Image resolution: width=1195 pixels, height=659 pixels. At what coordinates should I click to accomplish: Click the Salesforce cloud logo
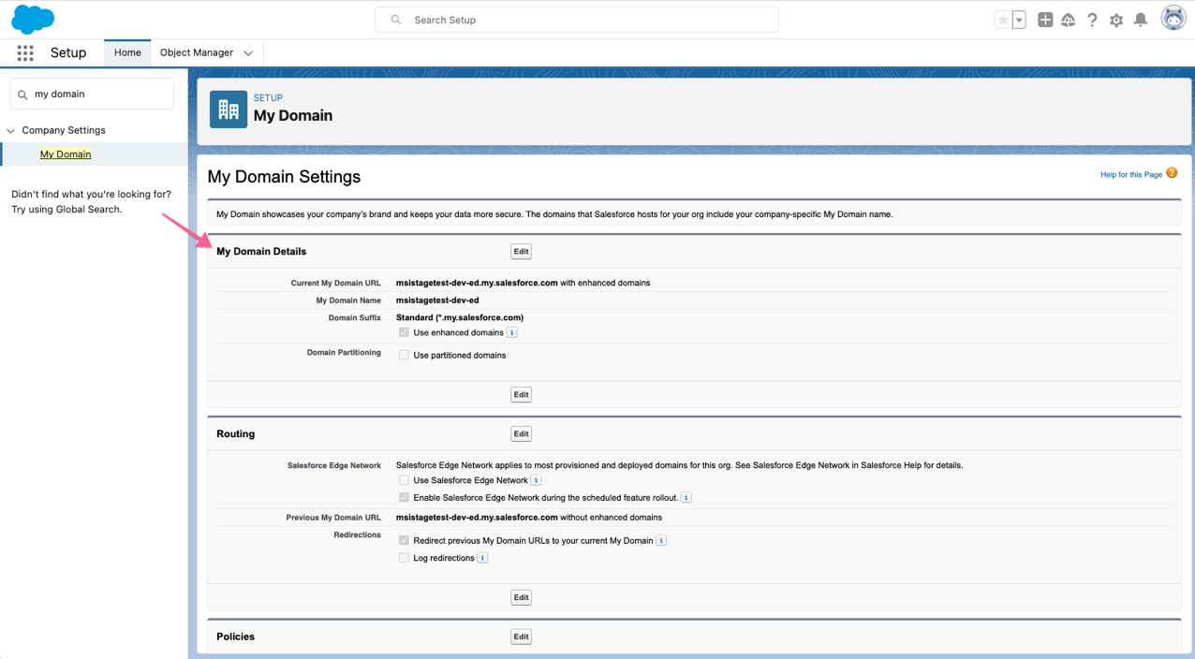tap(32, 19)
